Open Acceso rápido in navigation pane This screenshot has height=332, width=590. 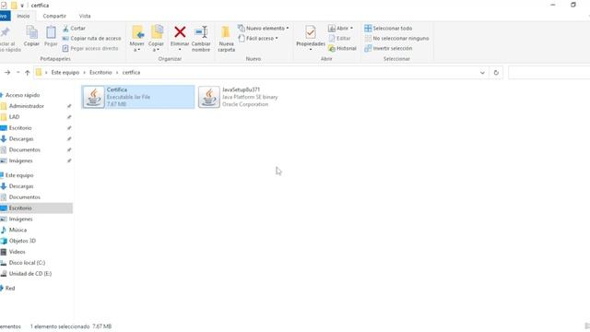pos(22,95)
